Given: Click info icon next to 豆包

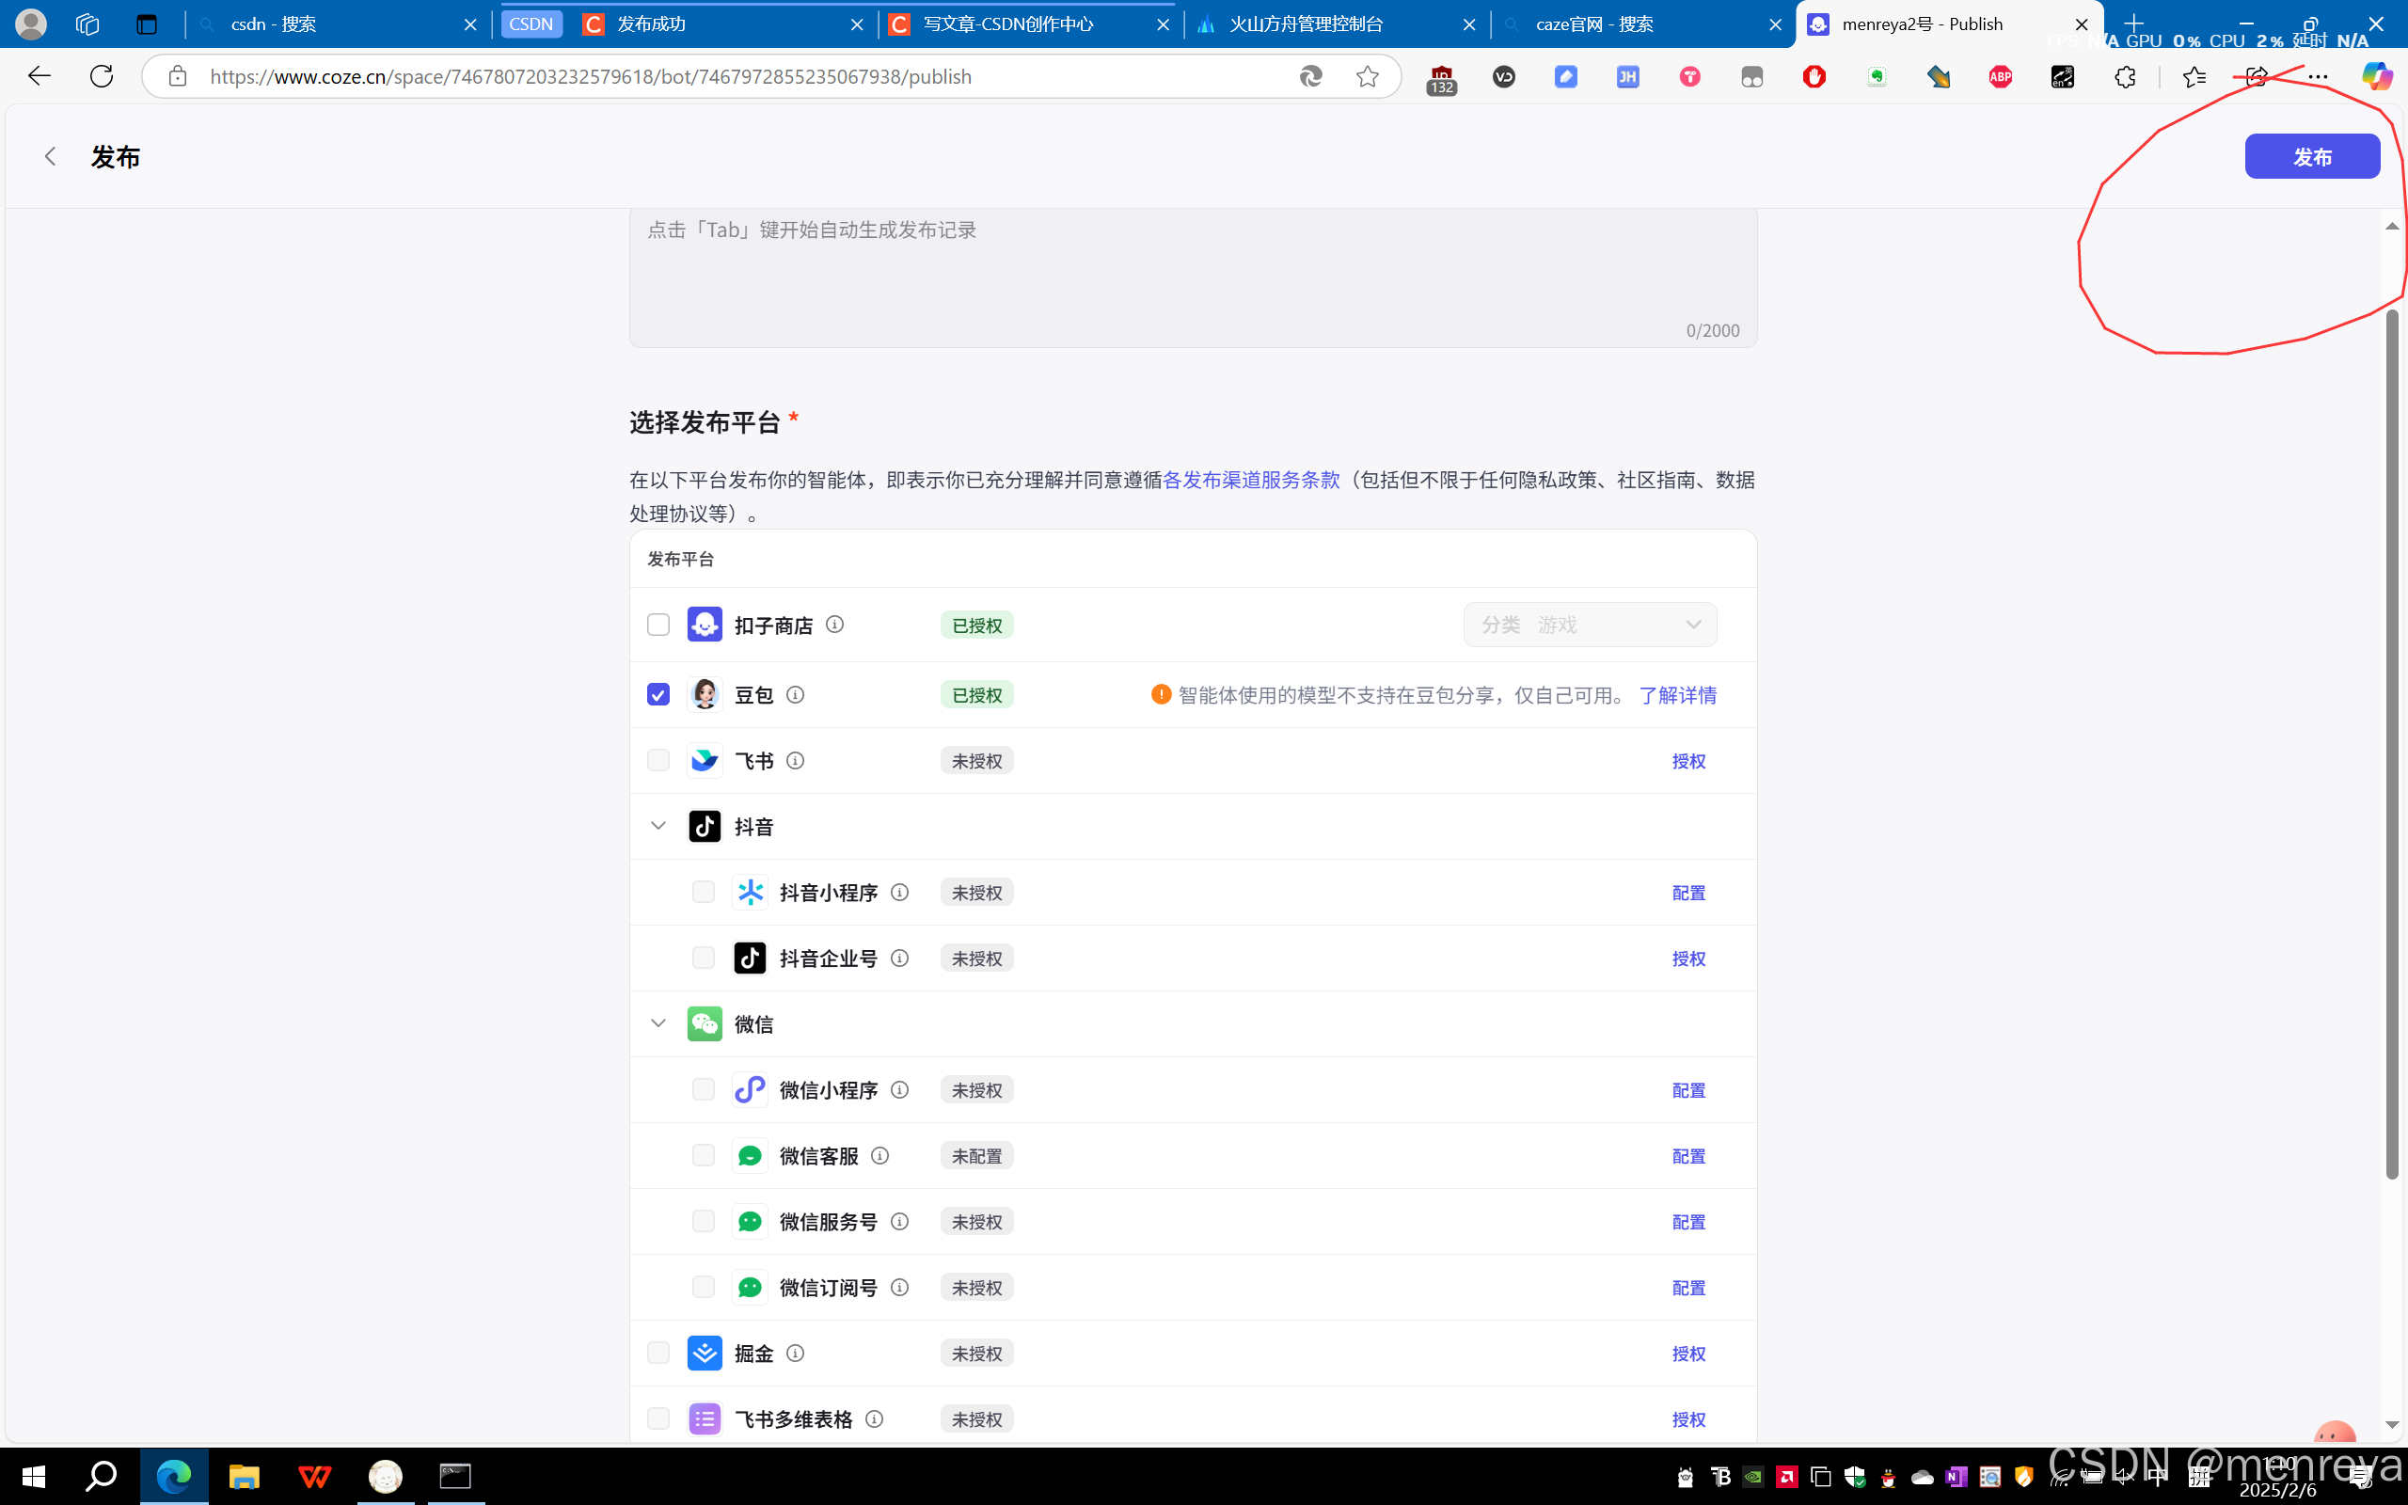Looking at the screenshot, I should [795, 694].
